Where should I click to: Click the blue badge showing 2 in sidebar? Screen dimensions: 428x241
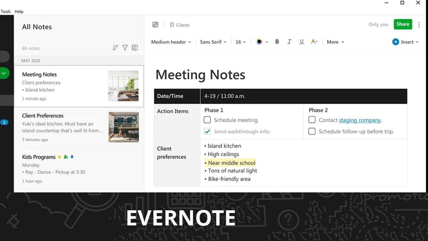point(4,122)
